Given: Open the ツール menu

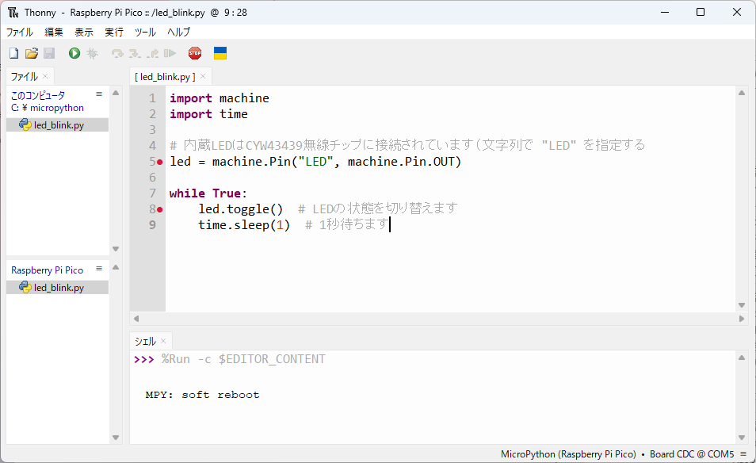Looking at the screenshot, I should (145, 33).
